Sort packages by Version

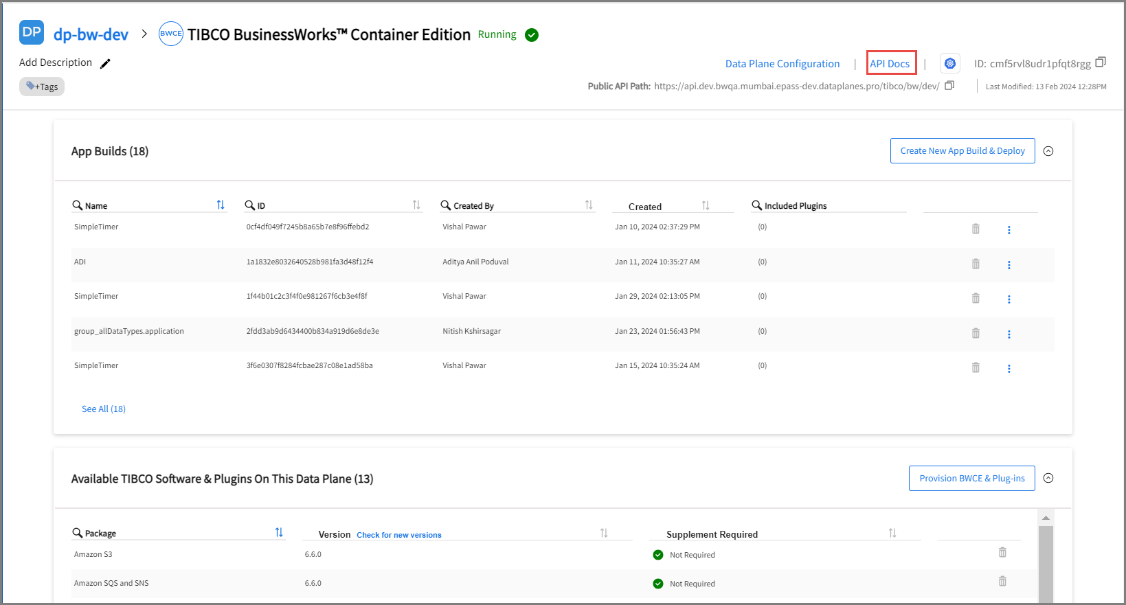pos(604,533)
